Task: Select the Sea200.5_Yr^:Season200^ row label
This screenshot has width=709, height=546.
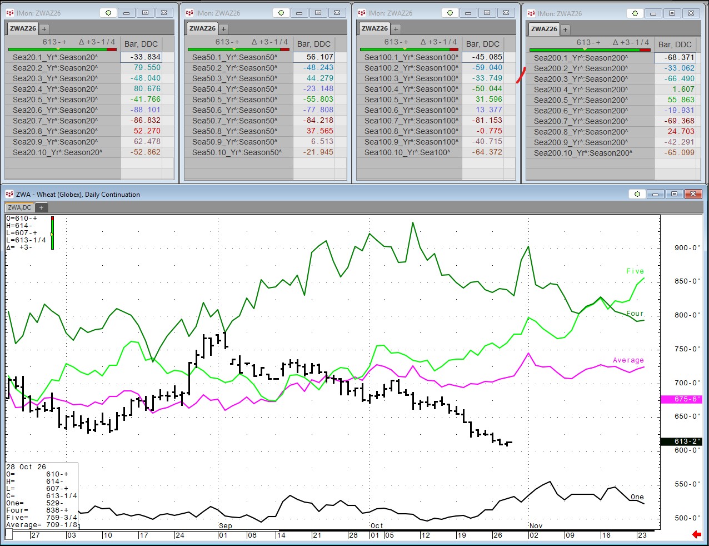Action: tap(581, 100)
